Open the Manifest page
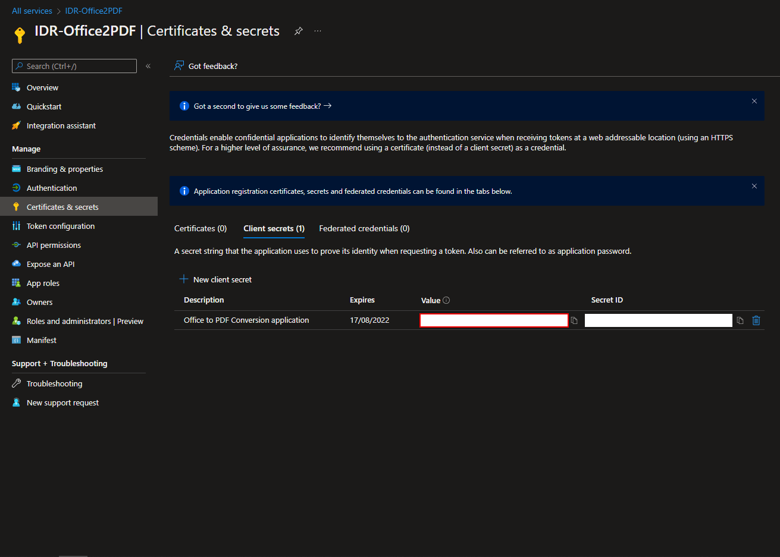The image size is (780, 557). pos(42,340)
